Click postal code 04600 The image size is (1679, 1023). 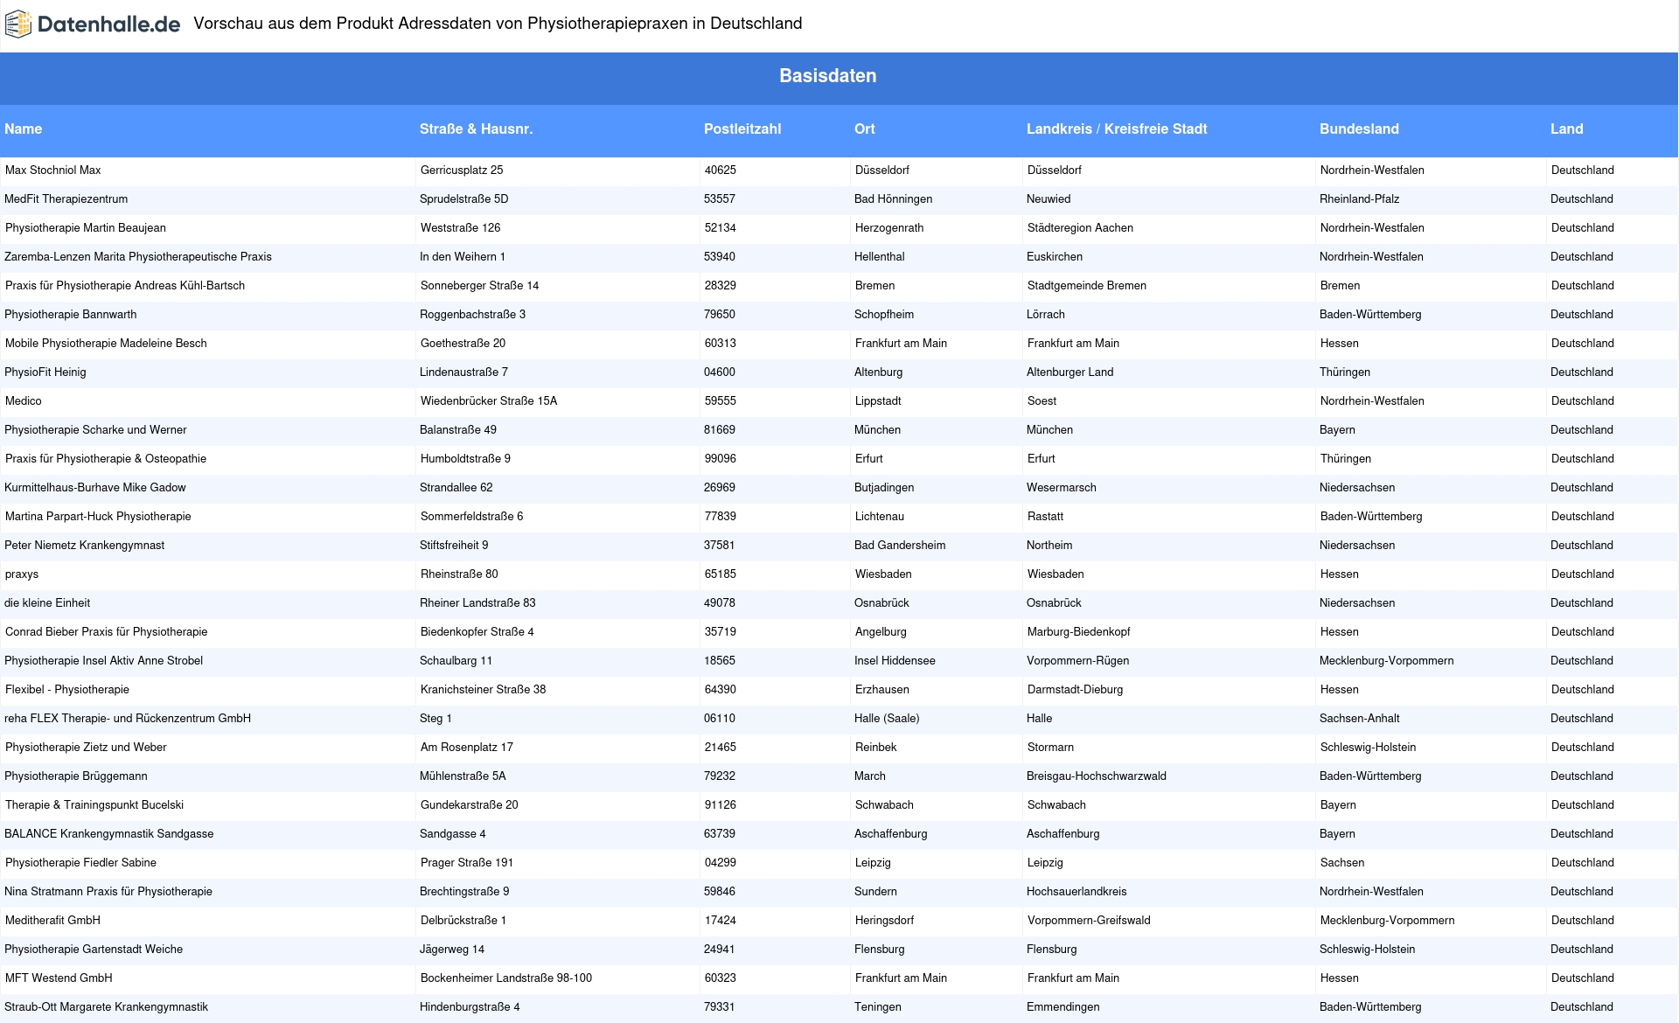[x=720, y=372]
